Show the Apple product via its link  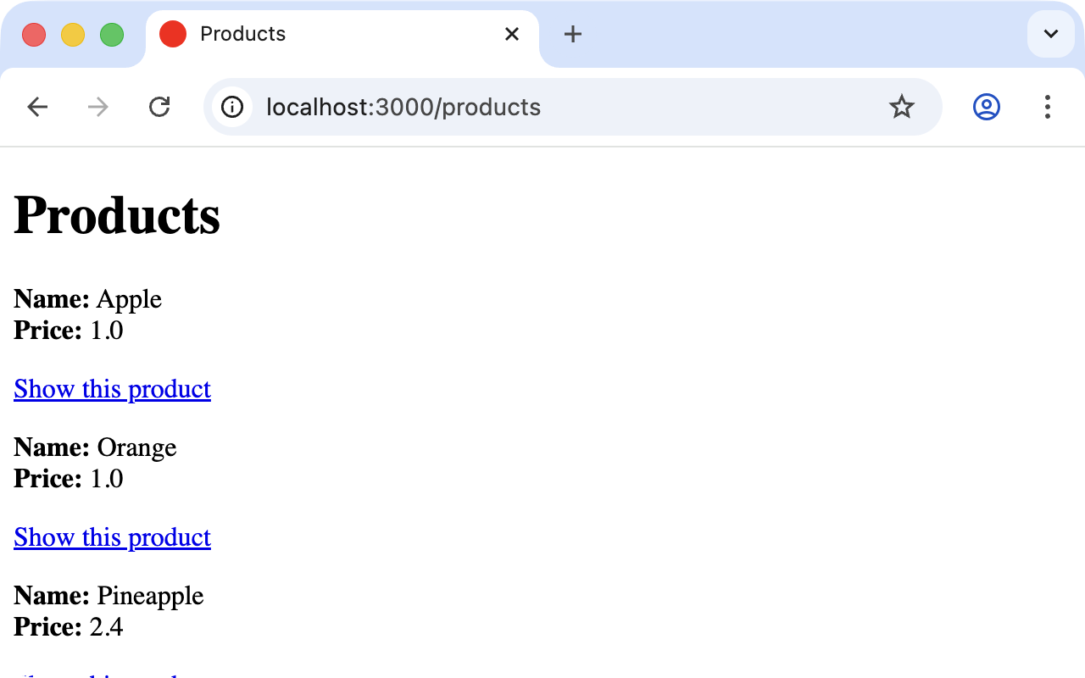pyautogui.click(x=112, y=388)
